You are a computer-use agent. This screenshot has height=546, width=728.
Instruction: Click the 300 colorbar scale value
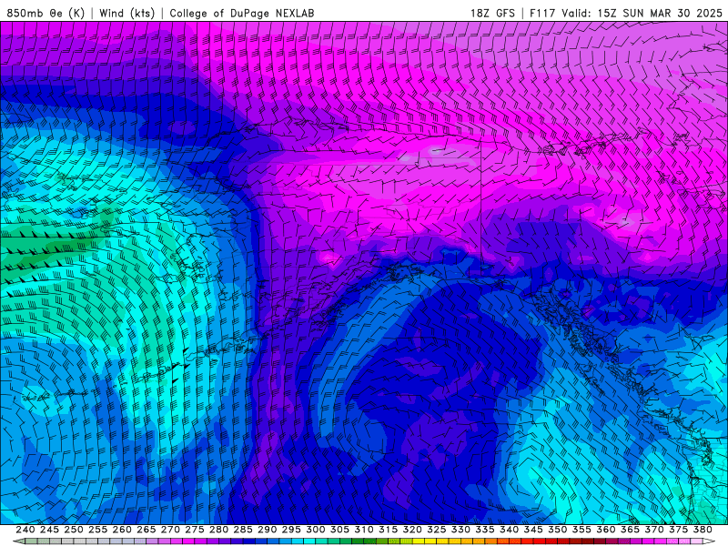coord(315,530)
